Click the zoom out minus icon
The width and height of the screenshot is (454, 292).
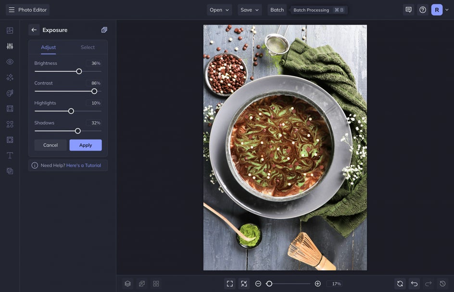(258, 284)
